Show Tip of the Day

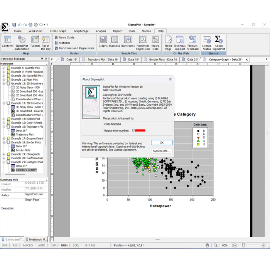click(x=46, y=42)
